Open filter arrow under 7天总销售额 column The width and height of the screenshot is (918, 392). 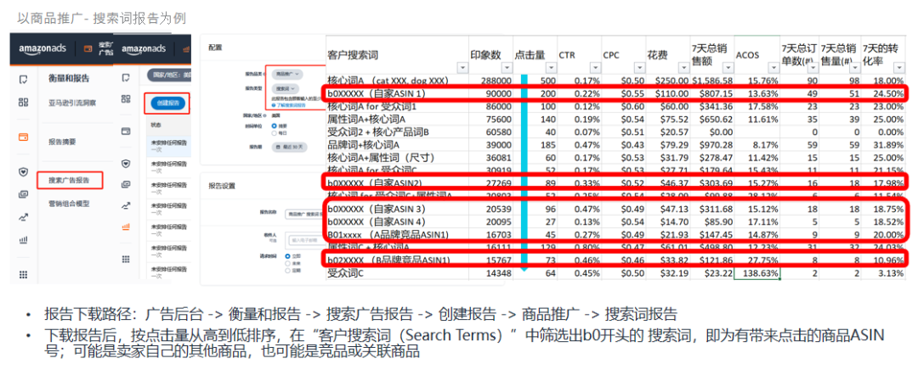click(x=728, y=68)
